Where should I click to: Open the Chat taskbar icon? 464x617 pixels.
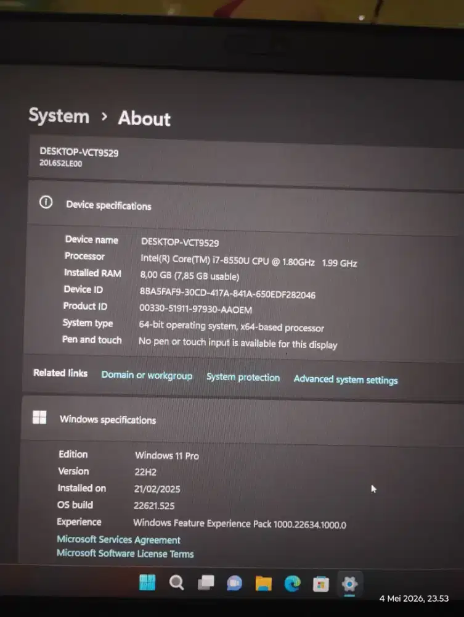235,583
